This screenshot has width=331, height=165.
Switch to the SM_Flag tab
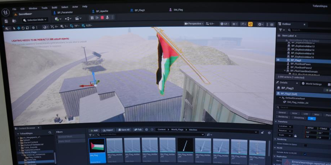click(x=176, y=10)
